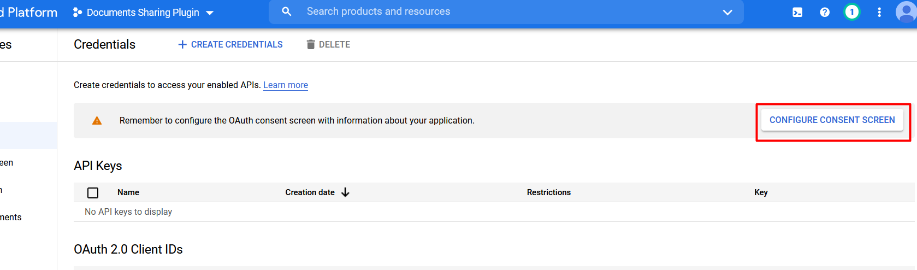Click the Key column header
This screenshot has width=917, height=270.
pos(761,192)
